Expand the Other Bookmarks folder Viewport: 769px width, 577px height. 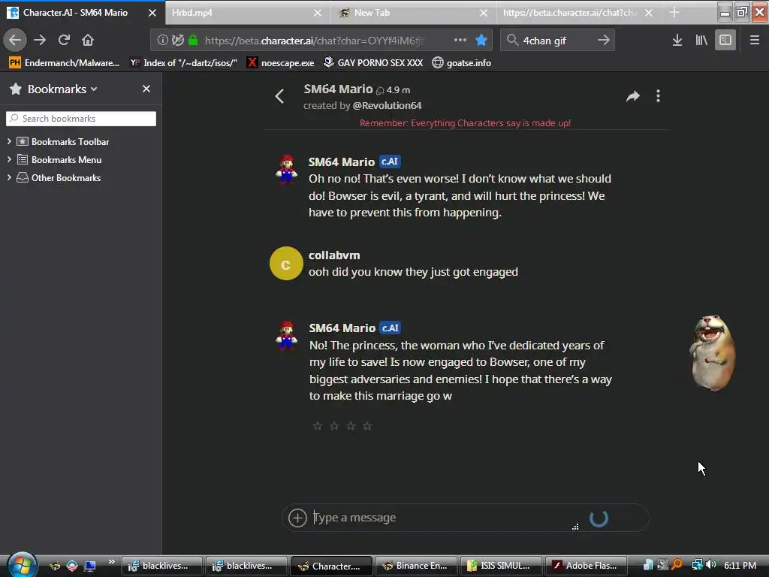tap(9, 177)
